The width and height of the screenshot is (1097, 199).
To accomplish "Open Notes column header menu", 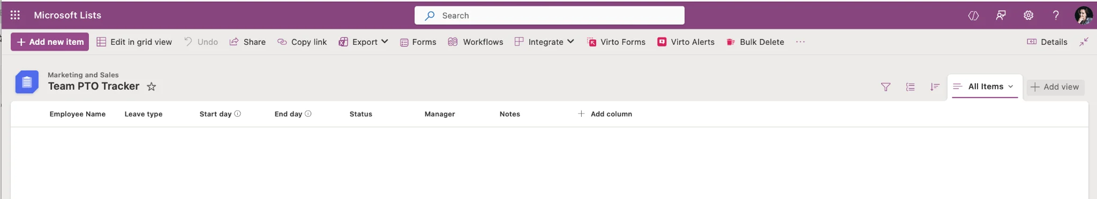I will (x=510, y=114).
